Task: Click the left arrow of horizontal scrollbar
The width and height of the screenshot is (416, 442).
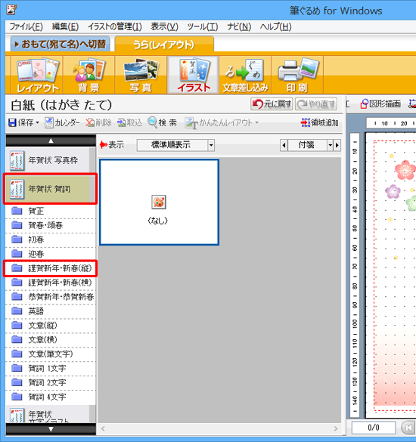Action: point(103,428)
